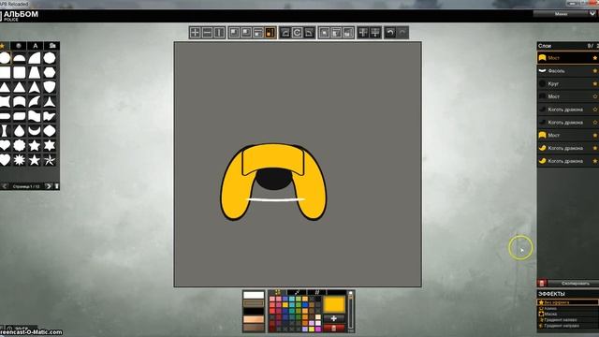Toggle star on first dark Коготь дракона layer
The width and height of the screenshot is (599, 337).
(x=595, y=110)
